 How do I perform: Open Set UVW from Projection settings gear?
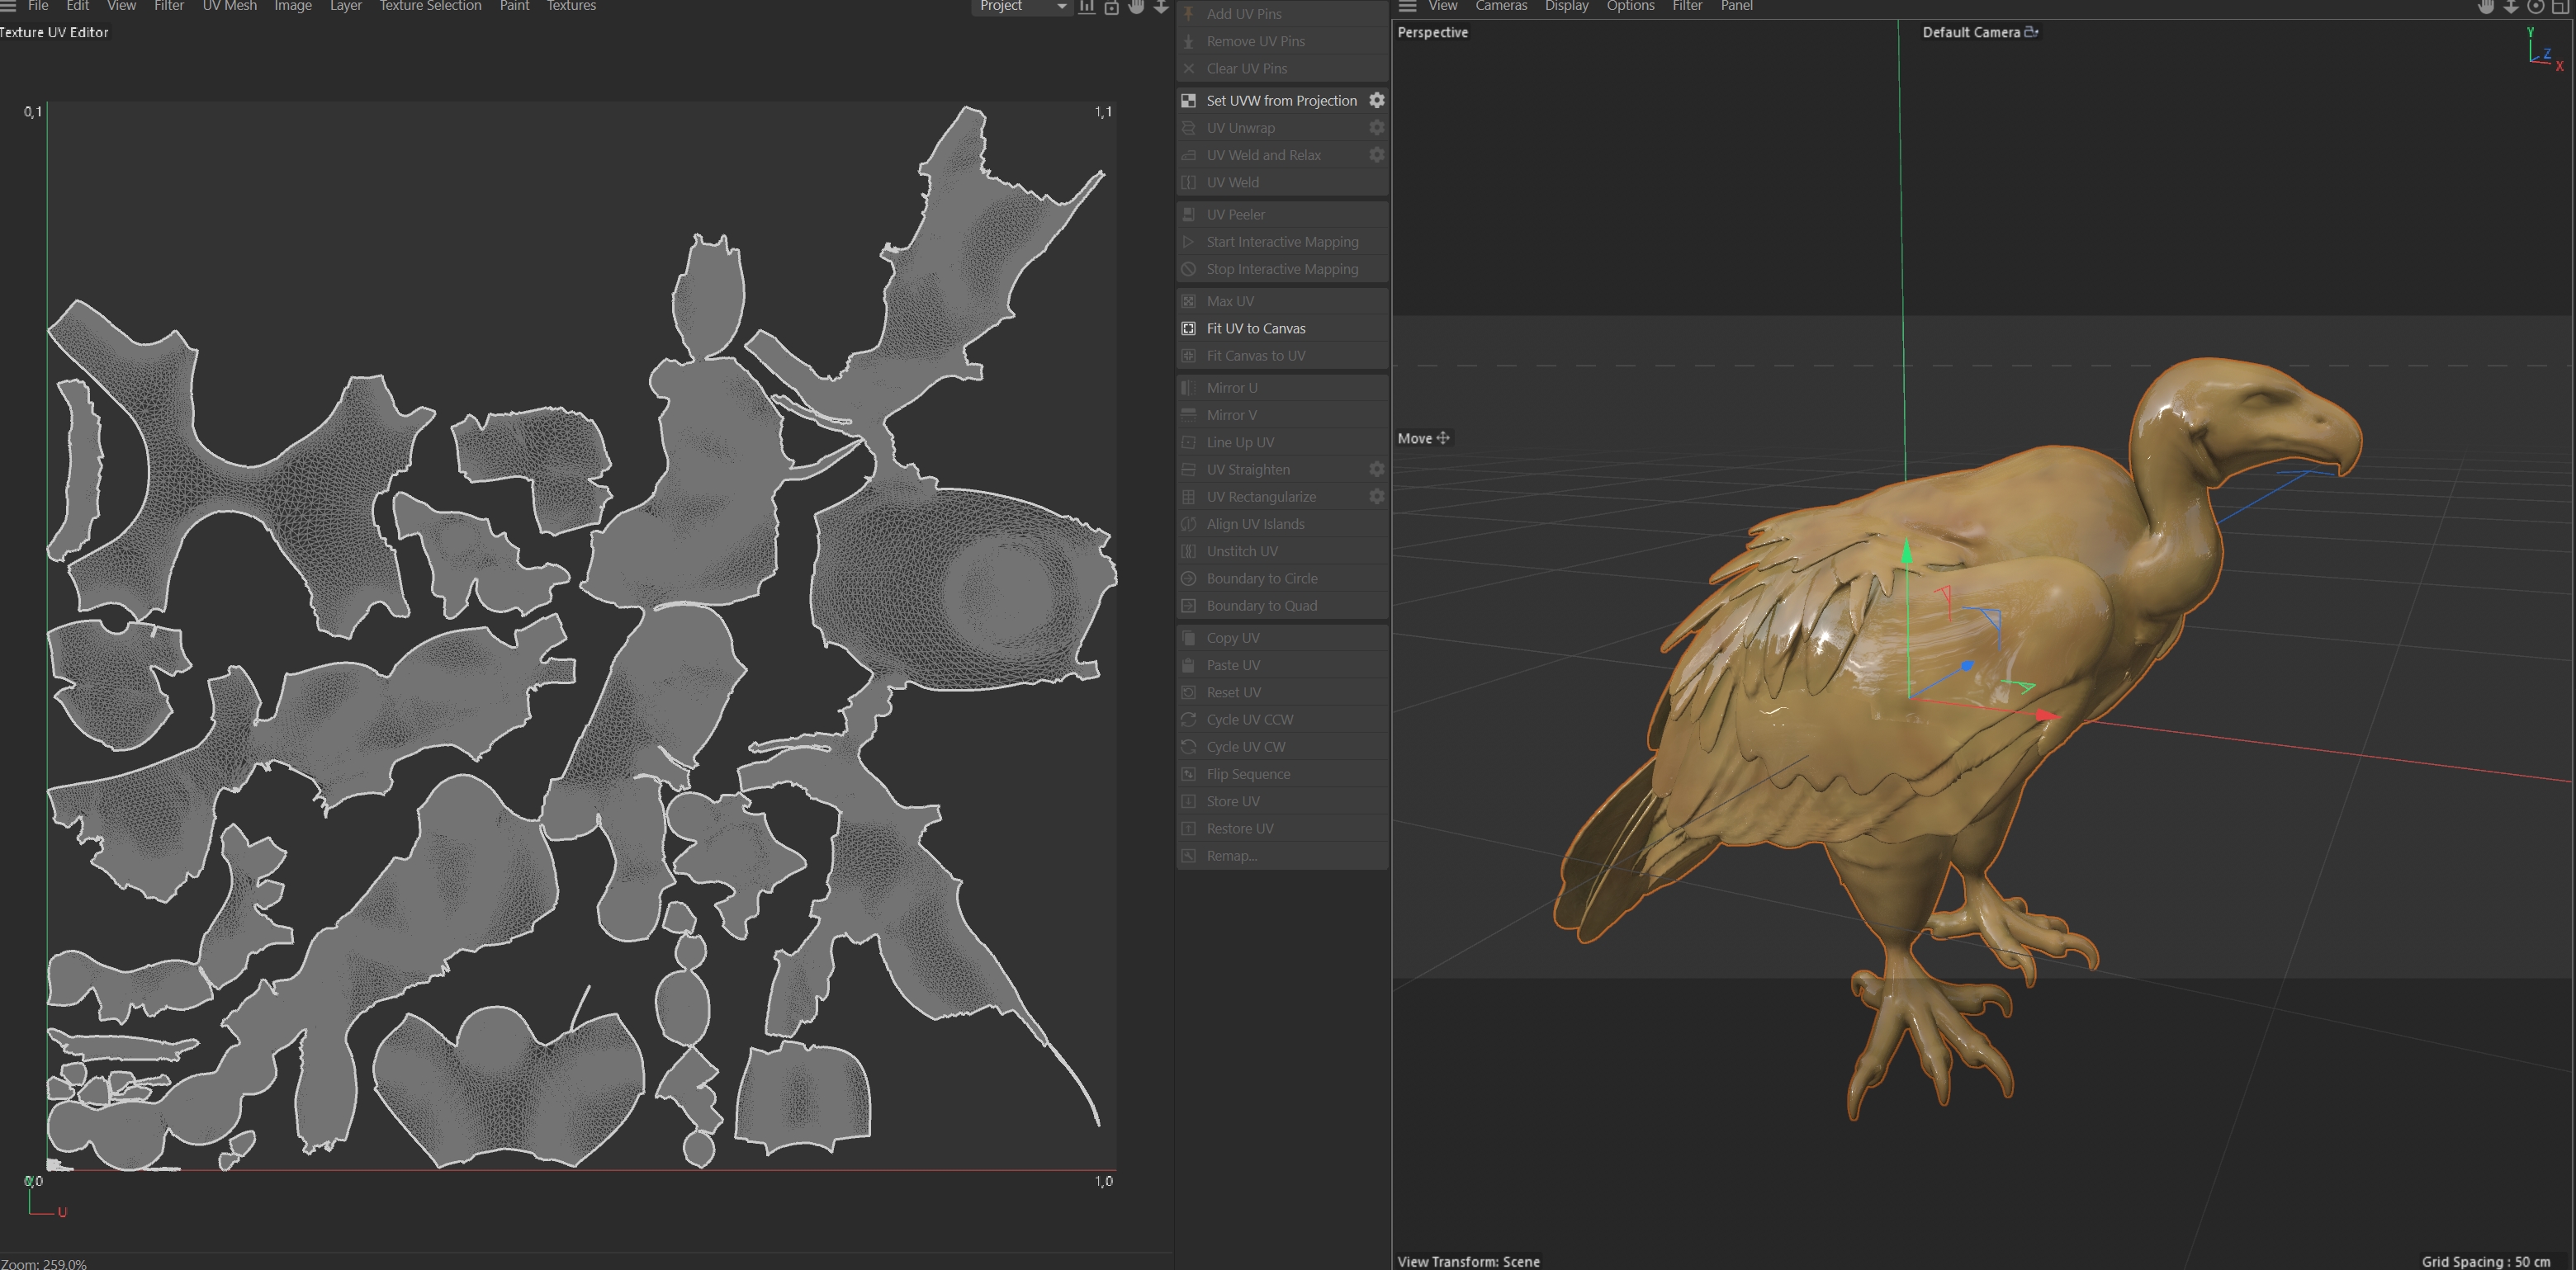(x=1377, y=101)
